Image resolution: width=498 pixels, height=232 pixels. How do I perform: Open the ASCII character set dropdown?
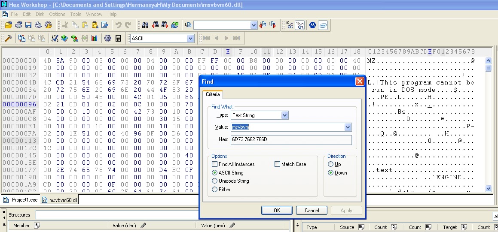click(190, 38)
